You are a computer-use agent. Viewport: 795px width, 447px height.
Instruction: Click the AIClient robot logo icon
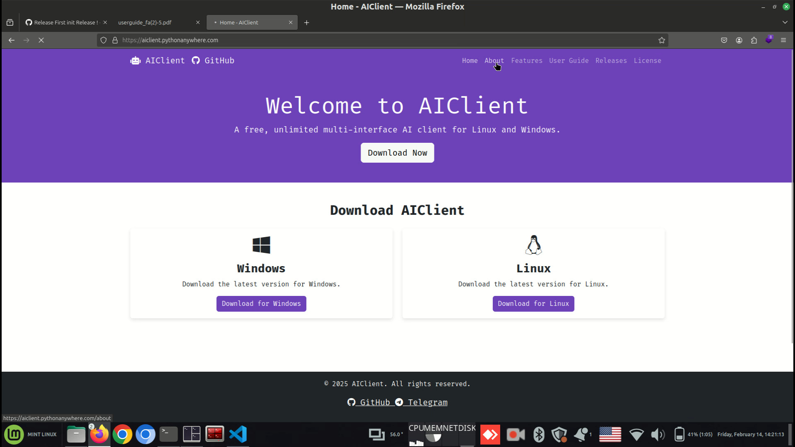point(135,61)
